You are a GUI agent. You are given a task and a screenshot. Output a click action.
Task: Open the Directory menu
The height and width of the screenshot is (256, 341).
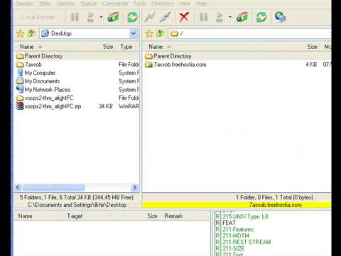163,4
